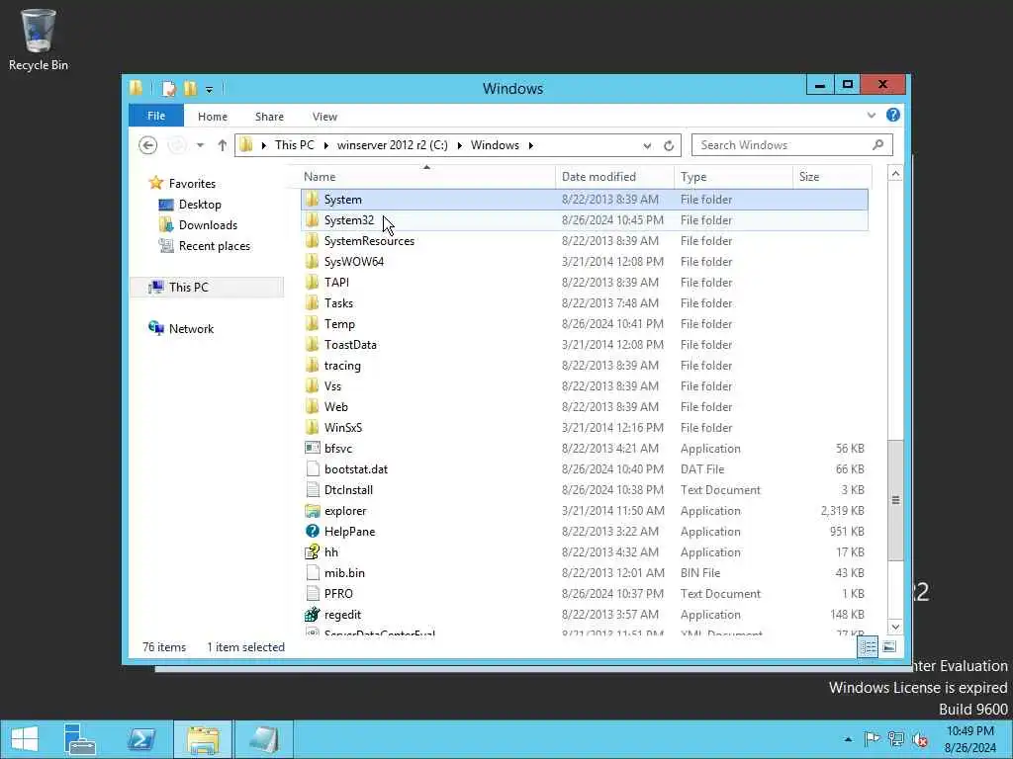Image resolution: width=1013 pixels, height=759 pixels.
Task: Select Network in the navigation pane
Action: (191, 328)
